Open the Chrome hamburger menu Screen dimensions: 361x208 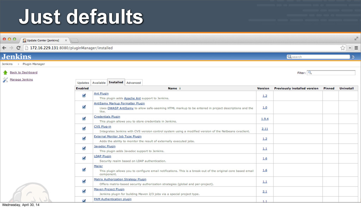(x=356, y=48)
